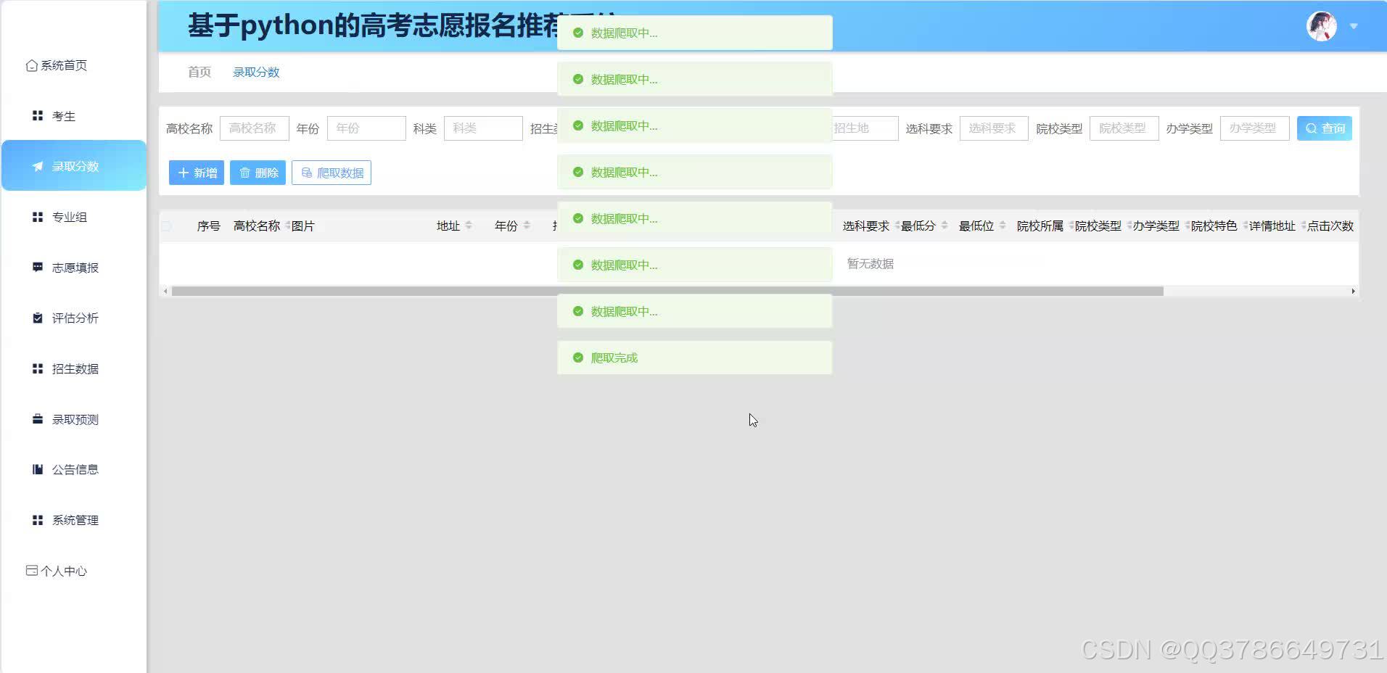This screenshot has width=1387, height=673.
Task: Click the 详情地址 column header
Action: tap(1272, 226)
